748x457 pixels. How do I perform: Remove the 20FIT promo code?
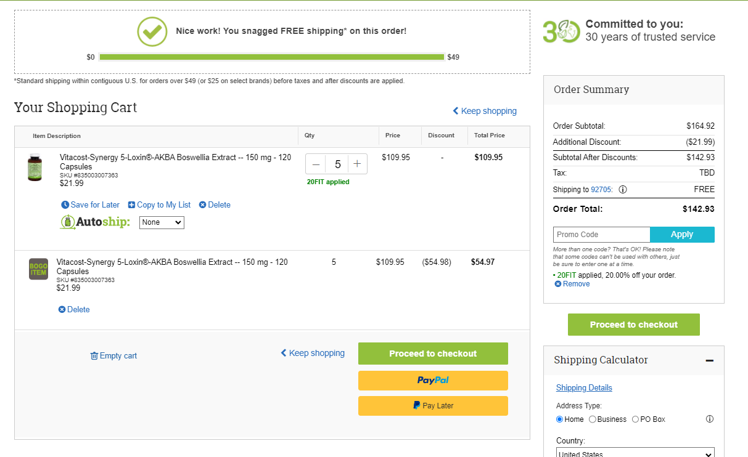click(572, 284)
